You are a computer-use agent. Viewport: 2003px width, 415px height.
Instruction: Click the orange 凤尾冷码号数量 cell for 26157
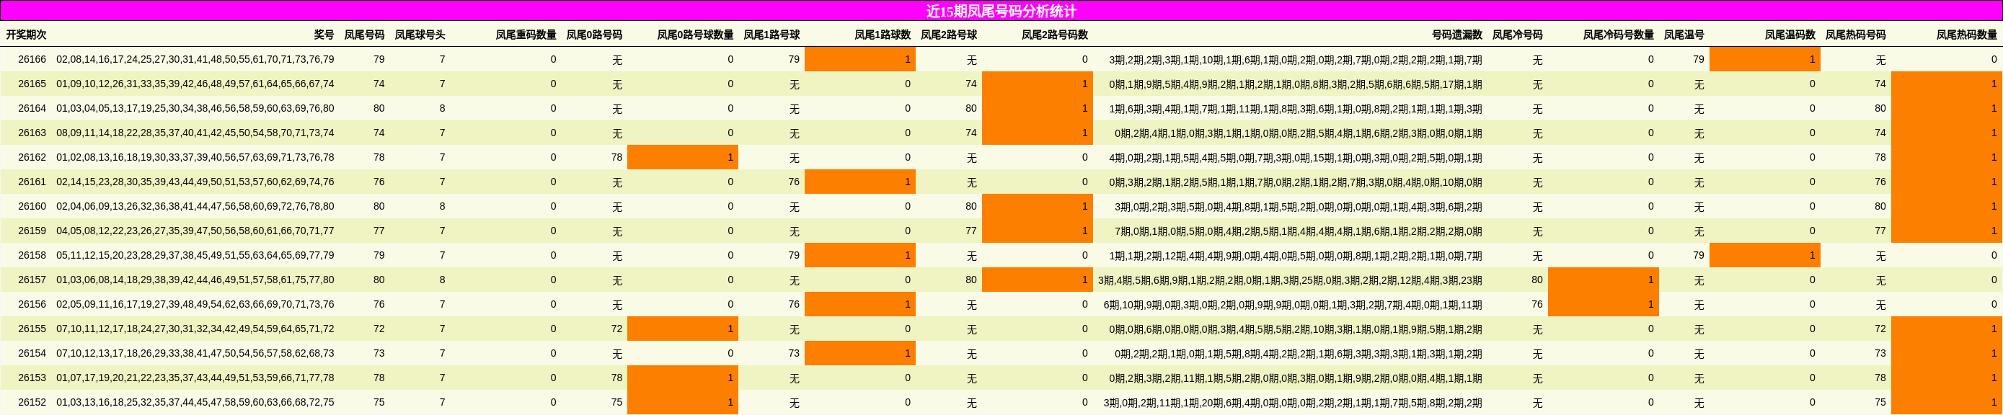tap(1604, 280)
